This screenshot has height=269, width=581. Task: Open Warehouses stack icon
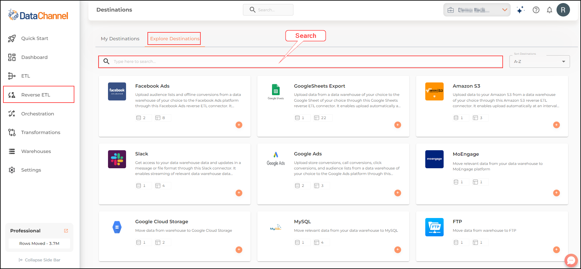[12, 151]
